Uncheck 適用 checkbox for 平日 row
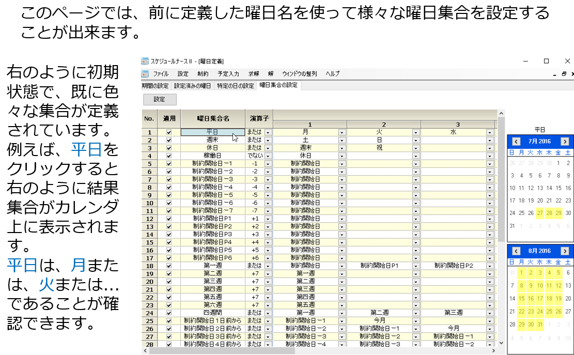 tap(169, 132)
